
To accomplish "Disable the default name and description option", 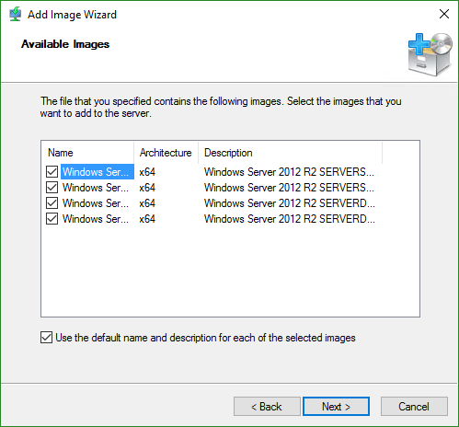I will [x=46, y=338].
